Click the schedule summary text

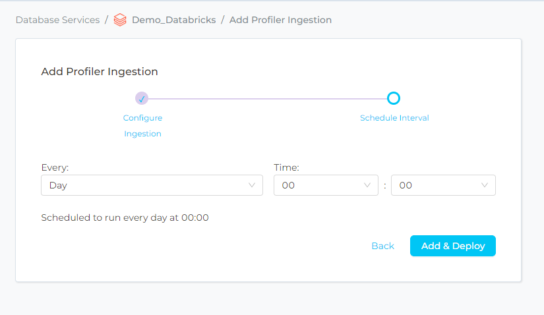click(x=125, y=217)
